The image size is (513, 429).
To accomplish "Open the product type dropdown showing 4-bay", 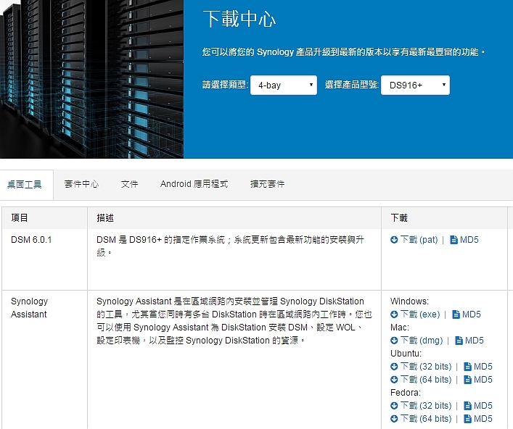I will [284, 86].
